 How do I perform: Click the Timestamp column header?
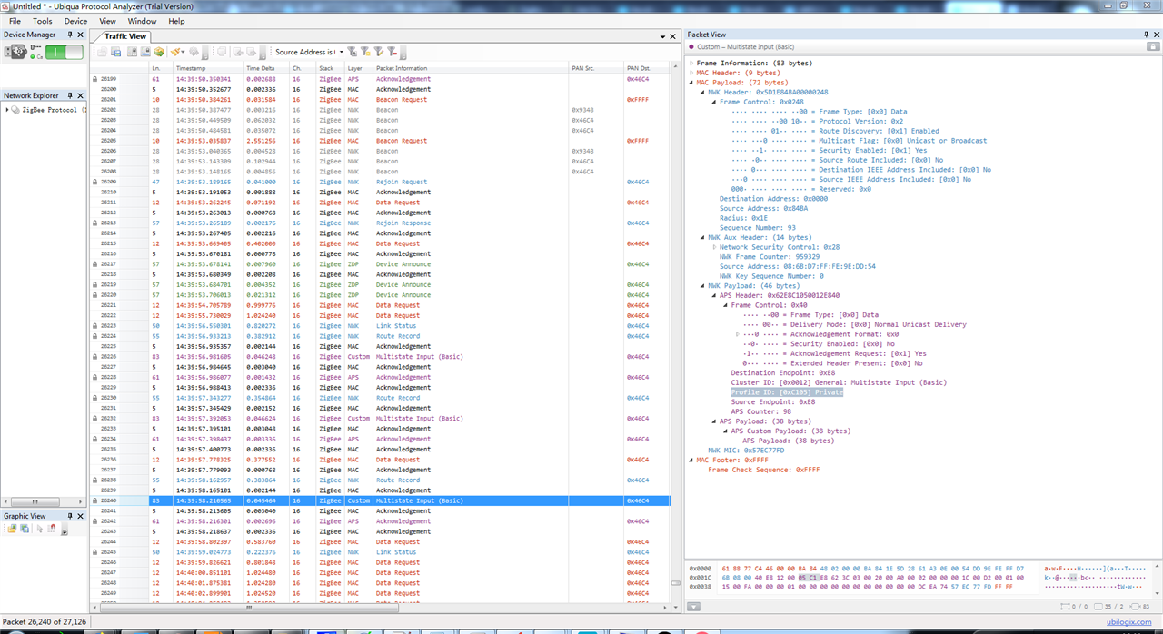(208, 68)
